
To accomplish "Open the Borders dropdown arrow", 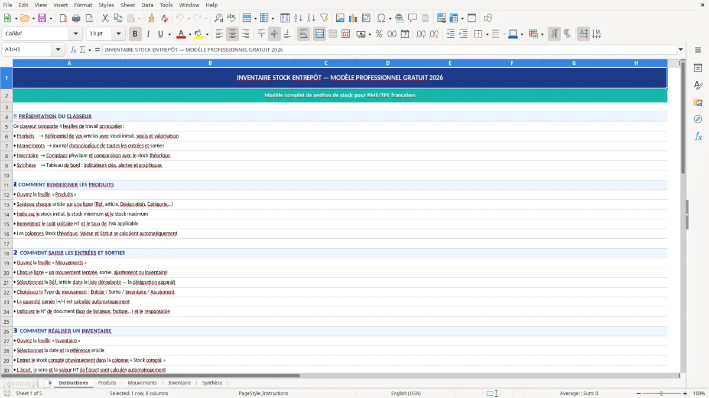I will pos(487,34).
